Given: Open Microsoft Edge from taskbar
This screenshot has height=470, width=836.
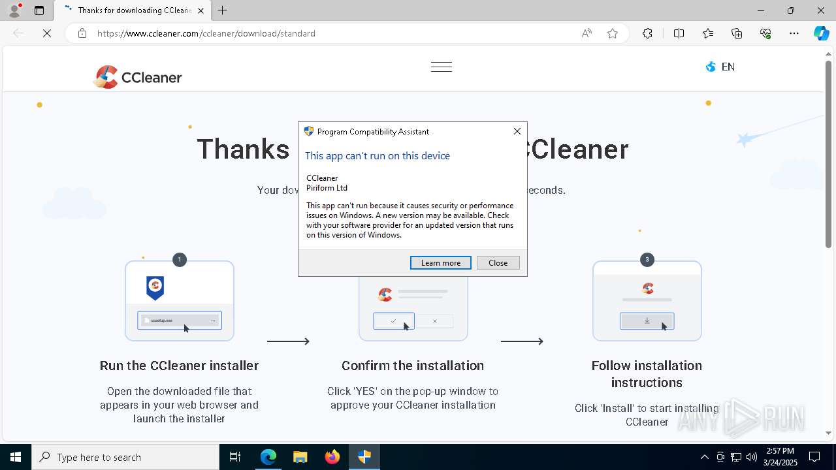Looking at the screenshot, I should (268, 457).
